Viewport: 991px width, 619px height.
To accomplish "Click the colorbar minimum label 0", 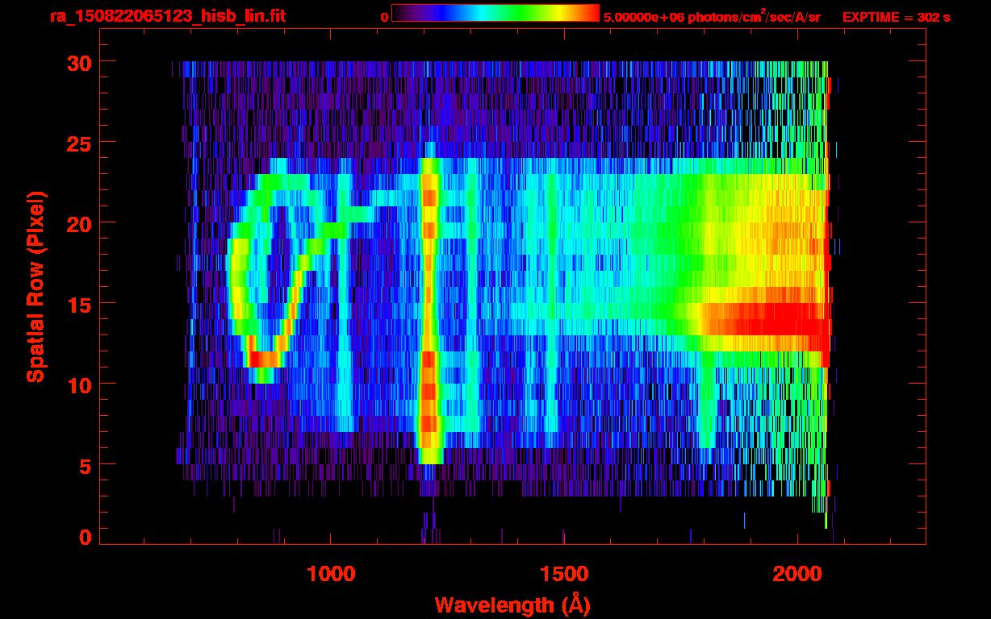I will click(x=385, y=17).
